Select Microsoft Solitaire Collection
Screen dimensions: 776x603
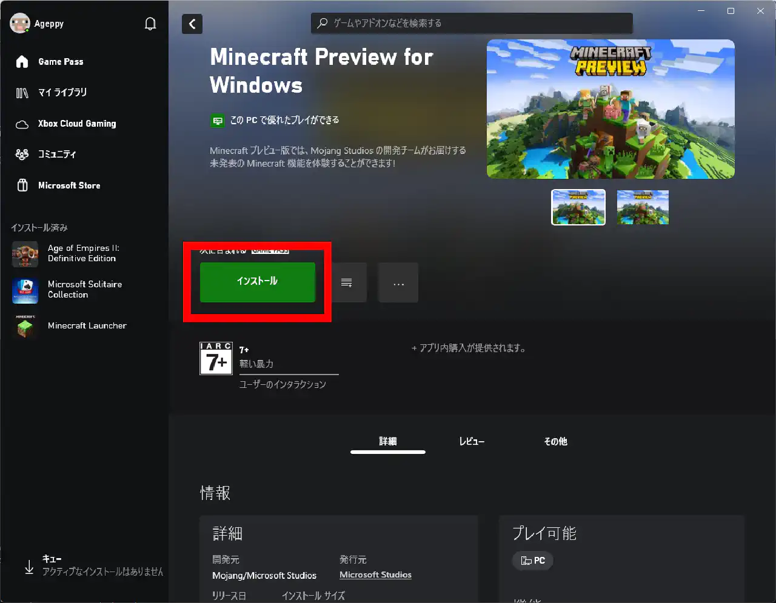coord(84,290)
